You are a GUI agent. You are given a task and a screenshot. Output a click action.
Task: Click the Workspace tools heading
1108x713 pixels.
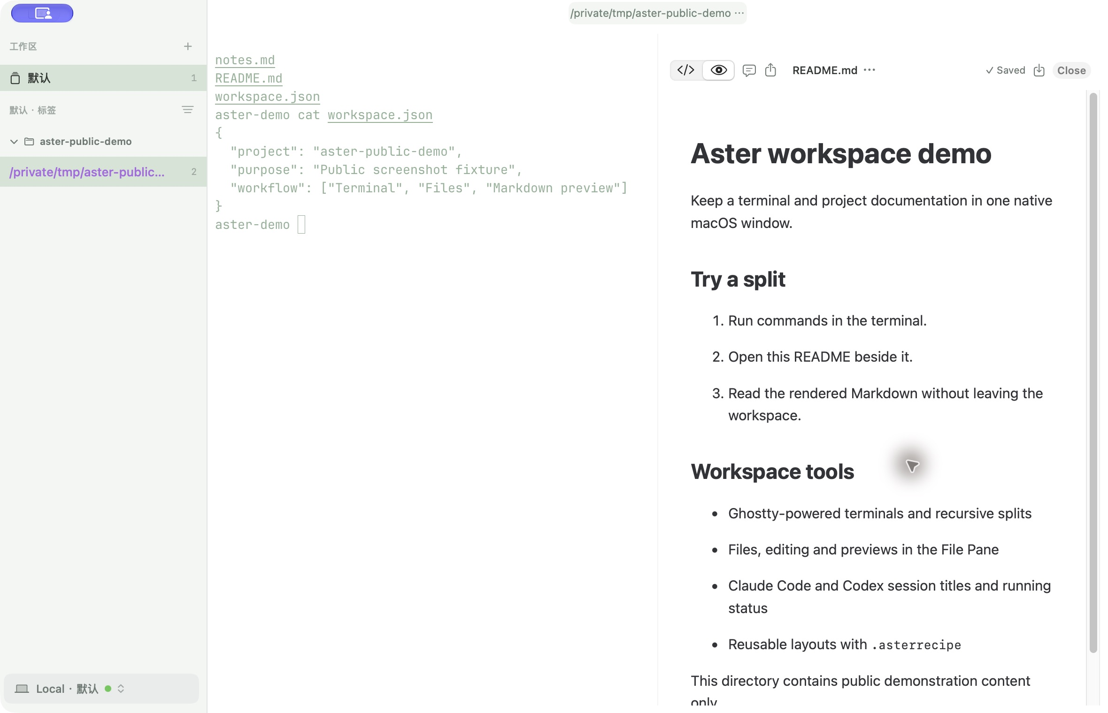772,471
